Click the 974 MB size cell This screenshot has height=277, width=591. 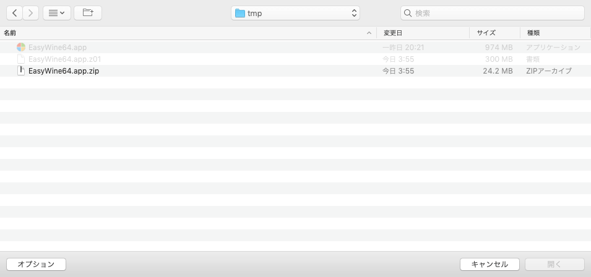point(499,48)
